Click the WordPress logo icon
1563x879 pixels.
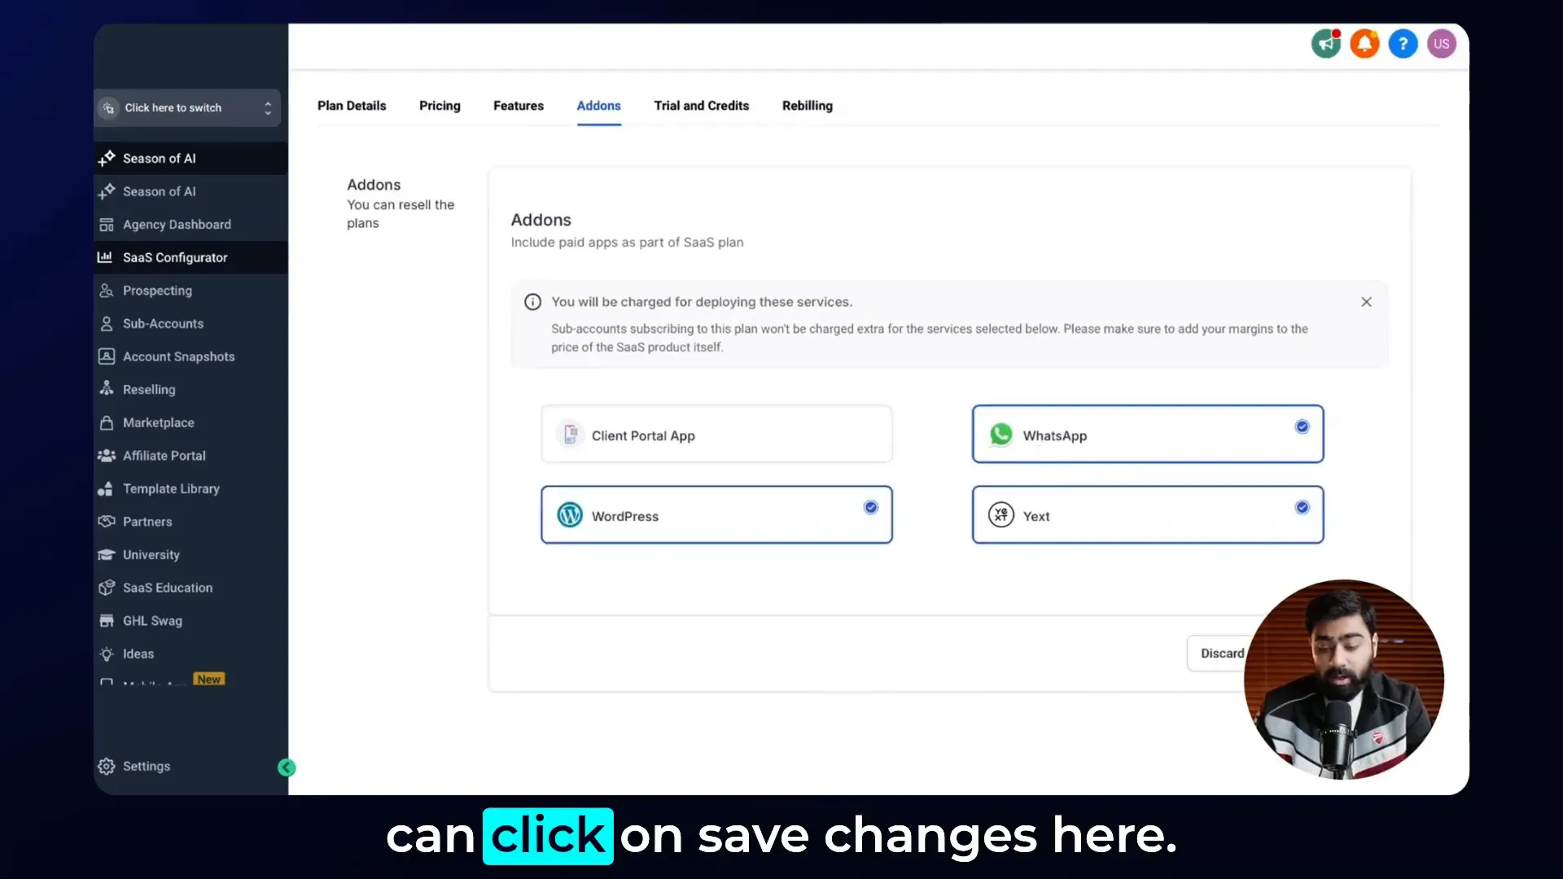(570, 515)
